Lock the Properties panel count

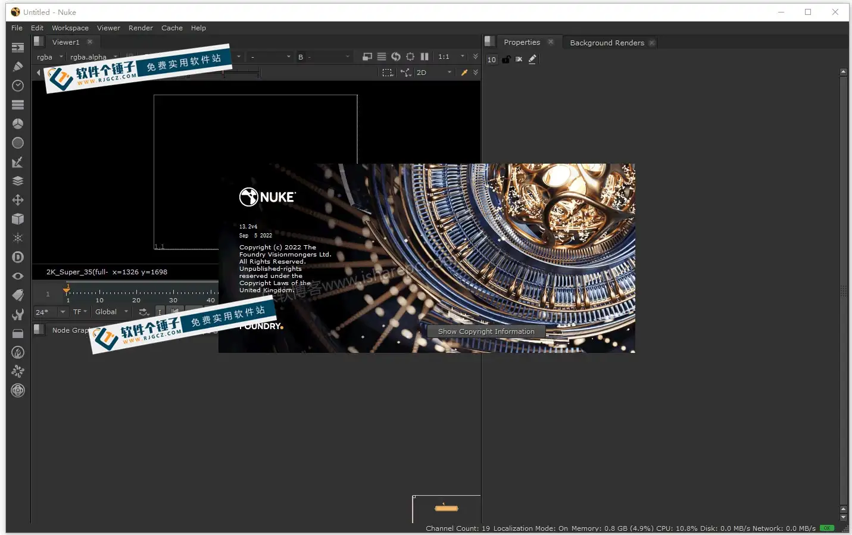506,60
